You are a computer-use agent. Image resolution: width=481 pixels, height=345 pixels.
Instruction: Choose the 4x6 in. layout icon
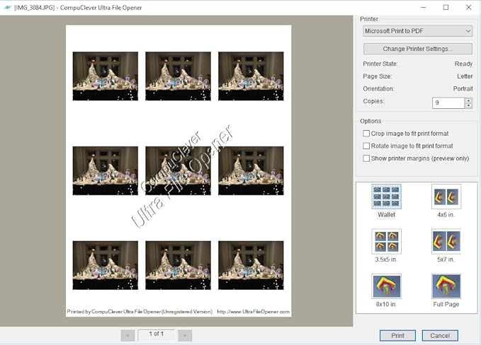click(446, 196)
